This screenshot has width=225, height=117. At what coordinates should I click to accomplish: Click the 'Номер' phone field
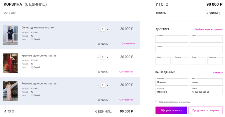(206, 92)
